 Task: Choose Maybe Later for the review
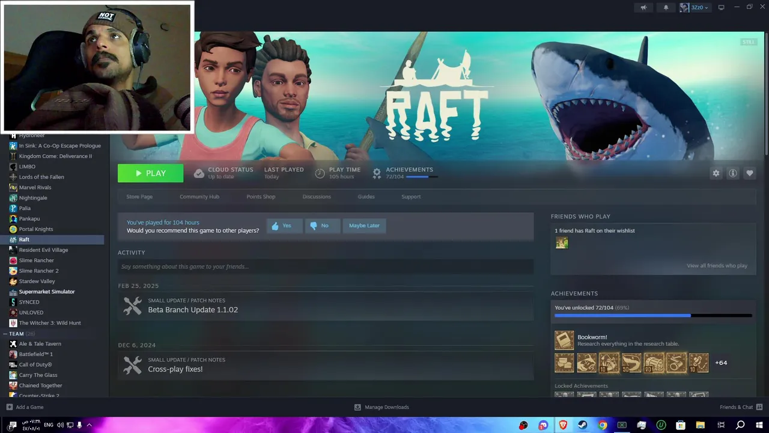tap(364, 226)
